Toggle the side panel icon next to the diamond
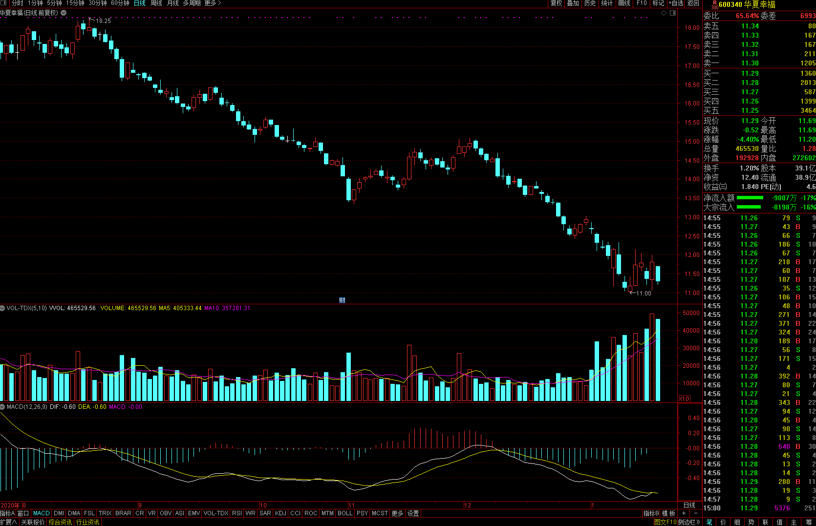816x526 pixels. (673, 13)
